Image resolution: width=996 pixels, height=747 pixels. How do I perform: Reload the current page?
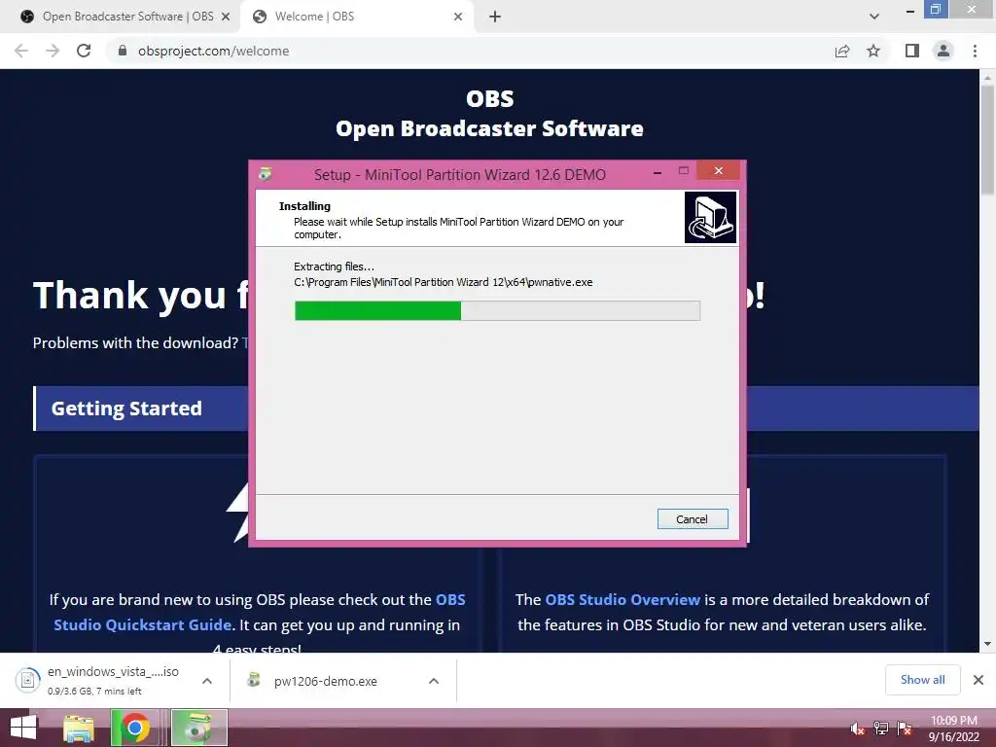point(84,51)
